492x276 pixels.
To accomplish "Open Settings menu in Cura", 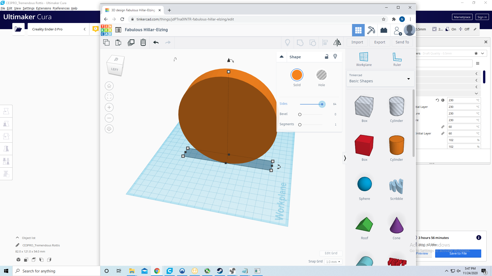I will pos(28,8).
